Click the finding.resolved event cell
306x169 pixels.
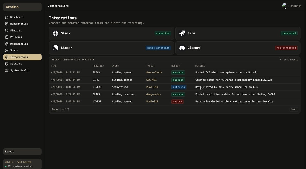coord(123,94)
